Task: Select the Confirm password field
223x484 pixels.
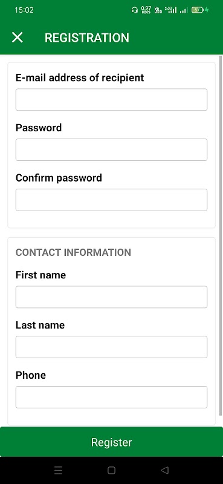Action: coord(111,200)
